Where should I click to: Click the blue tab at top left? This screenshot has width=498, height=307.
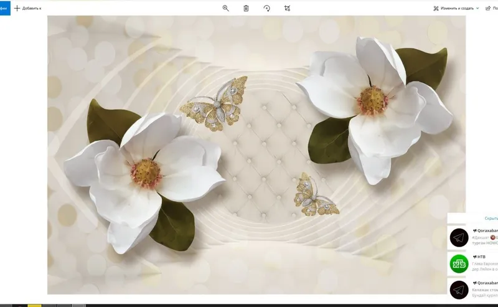click(5, 8)
